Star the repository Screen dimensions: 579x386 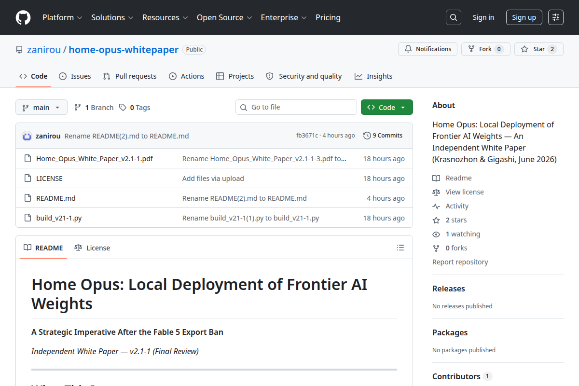pos(538,49)
